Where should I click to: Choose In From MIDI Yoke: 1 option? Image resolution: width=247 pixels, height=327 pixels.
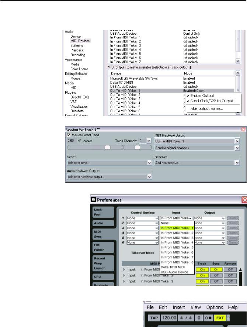[177, 228]
